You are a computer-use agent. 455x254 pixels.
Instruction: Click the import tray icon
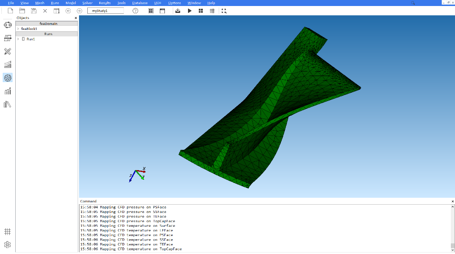pyautogui.click(x=178, y=11)
